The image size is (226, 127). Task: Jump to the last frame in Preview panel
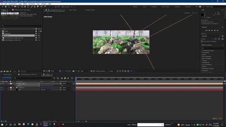(x=218, y=30)
